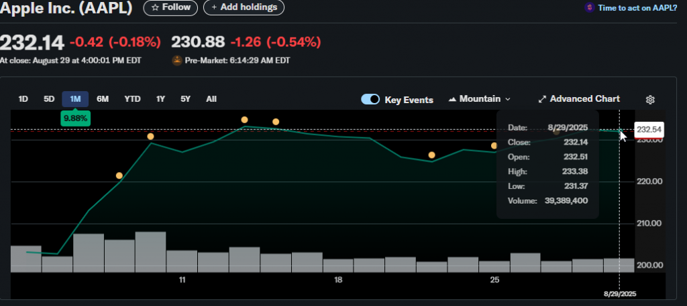Viewport: 687px width, 306px height.
Task: Click the key event dot above the 8/22 dip
Action: click(x=431, y=155)
